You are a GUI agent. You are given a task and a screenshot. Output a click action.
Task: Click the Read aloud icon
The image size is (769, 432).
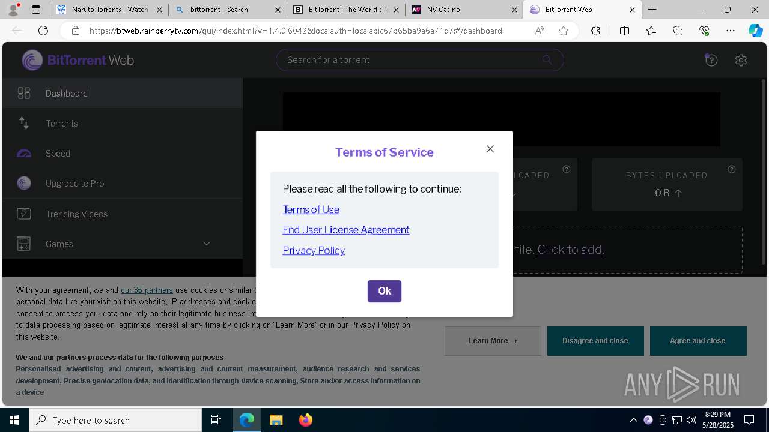pyautogui.click(x=540, y=31)
